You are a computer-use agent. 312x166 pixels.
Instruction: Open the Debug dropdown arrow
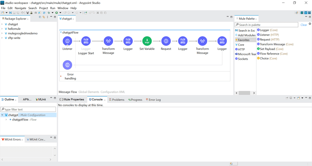52,13
